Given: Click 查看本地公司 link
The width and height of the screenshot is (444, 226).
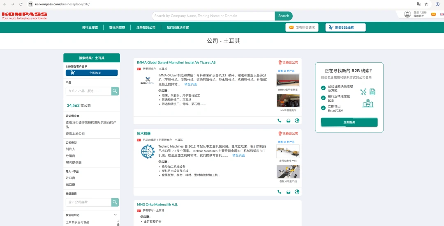Looking at the screenshot, I should 75,134.
